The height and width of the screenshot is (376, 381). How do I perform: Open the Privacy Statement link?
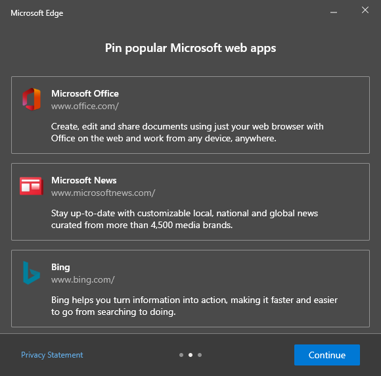[52, 355]
